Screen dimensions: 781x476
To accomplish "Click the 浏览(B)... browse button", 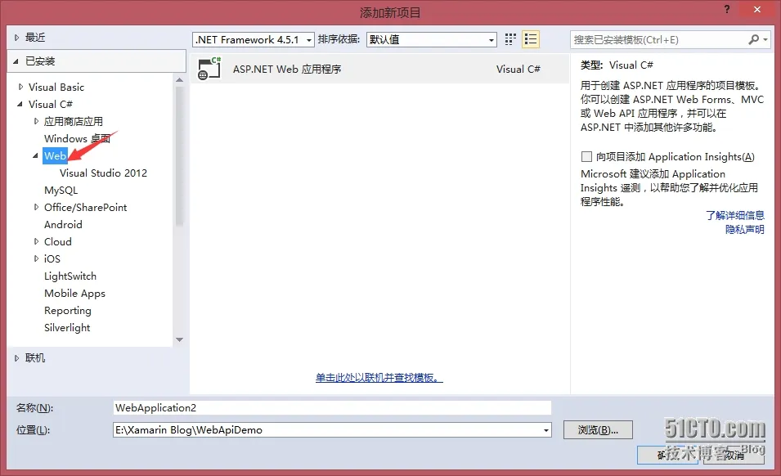I will click(598, 429).
